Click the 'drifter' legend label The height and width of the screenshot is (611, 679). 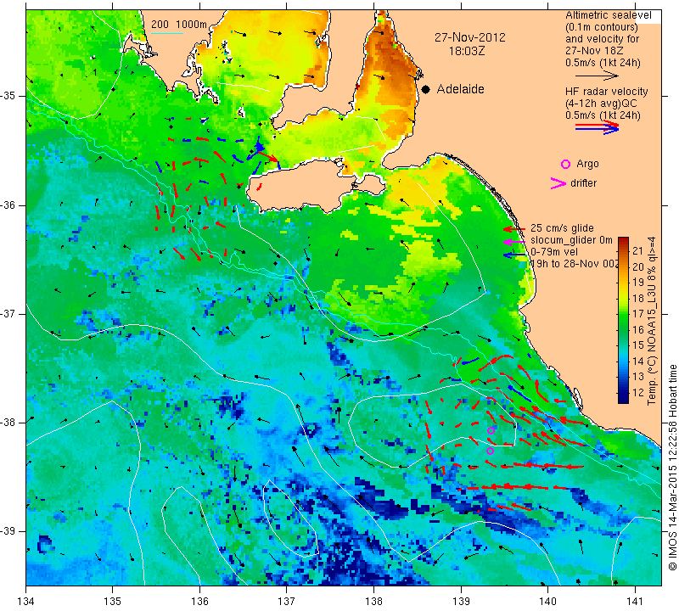pyautogui.click(x=583, y=183)
